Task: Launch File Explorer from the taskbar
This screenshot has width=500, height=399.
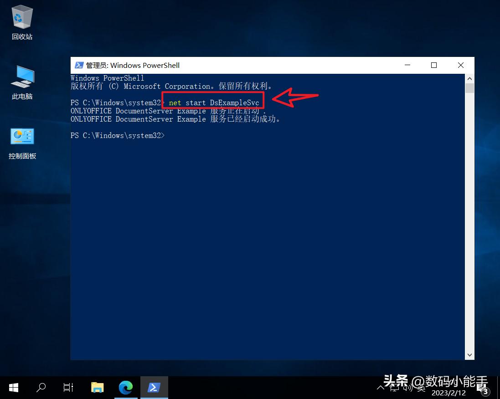Action: pos(97,388)
